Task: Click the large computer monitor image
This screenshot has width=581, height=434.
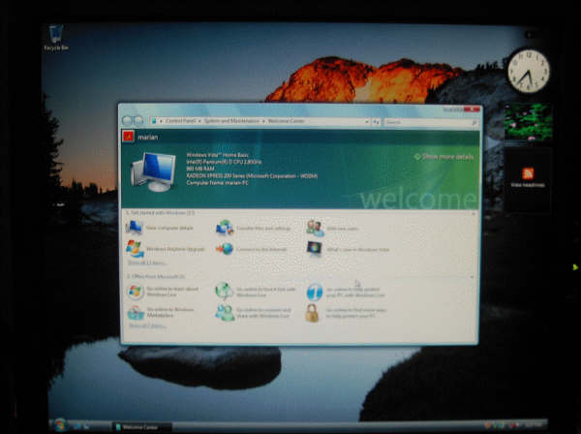Action: (153, 171)
